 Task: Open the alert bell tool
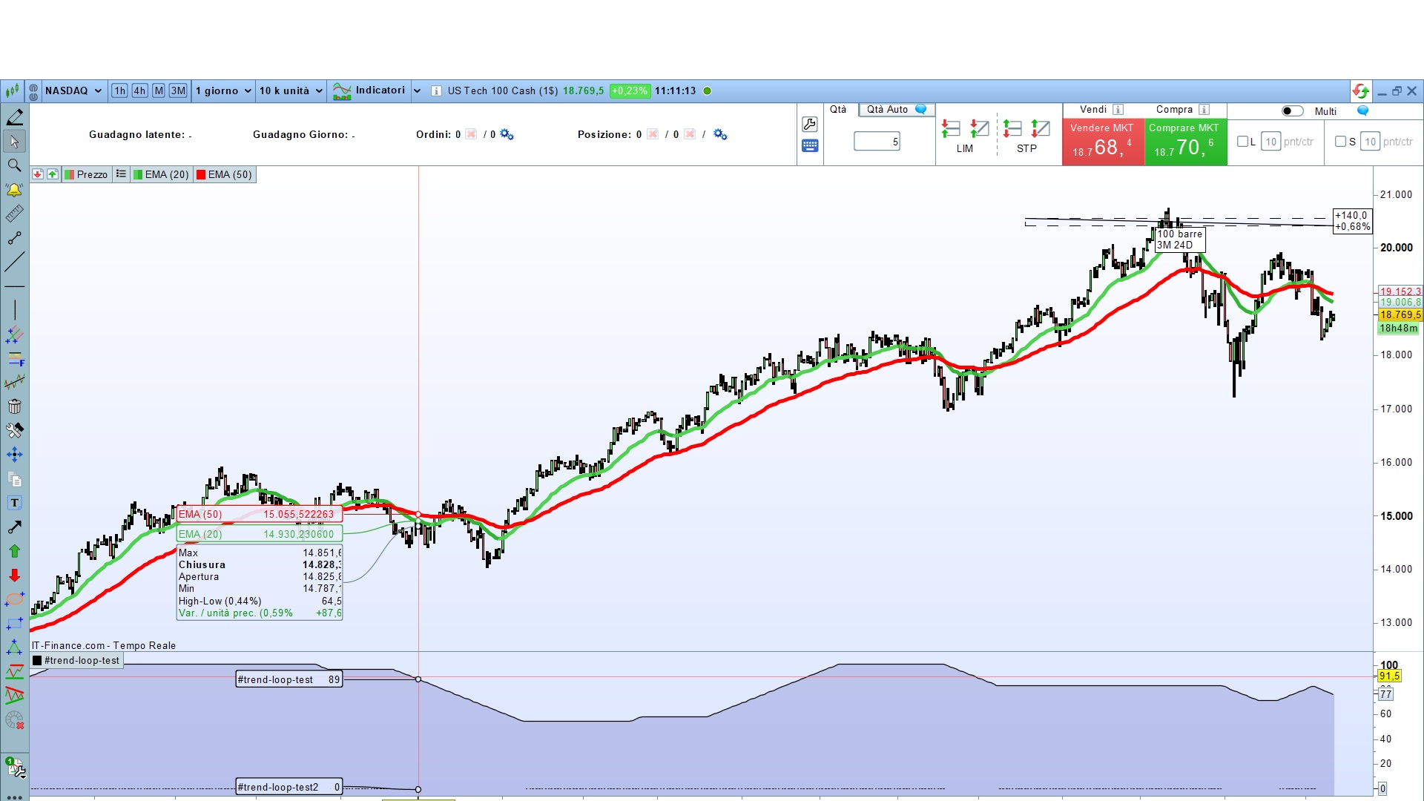coord(14,190)
